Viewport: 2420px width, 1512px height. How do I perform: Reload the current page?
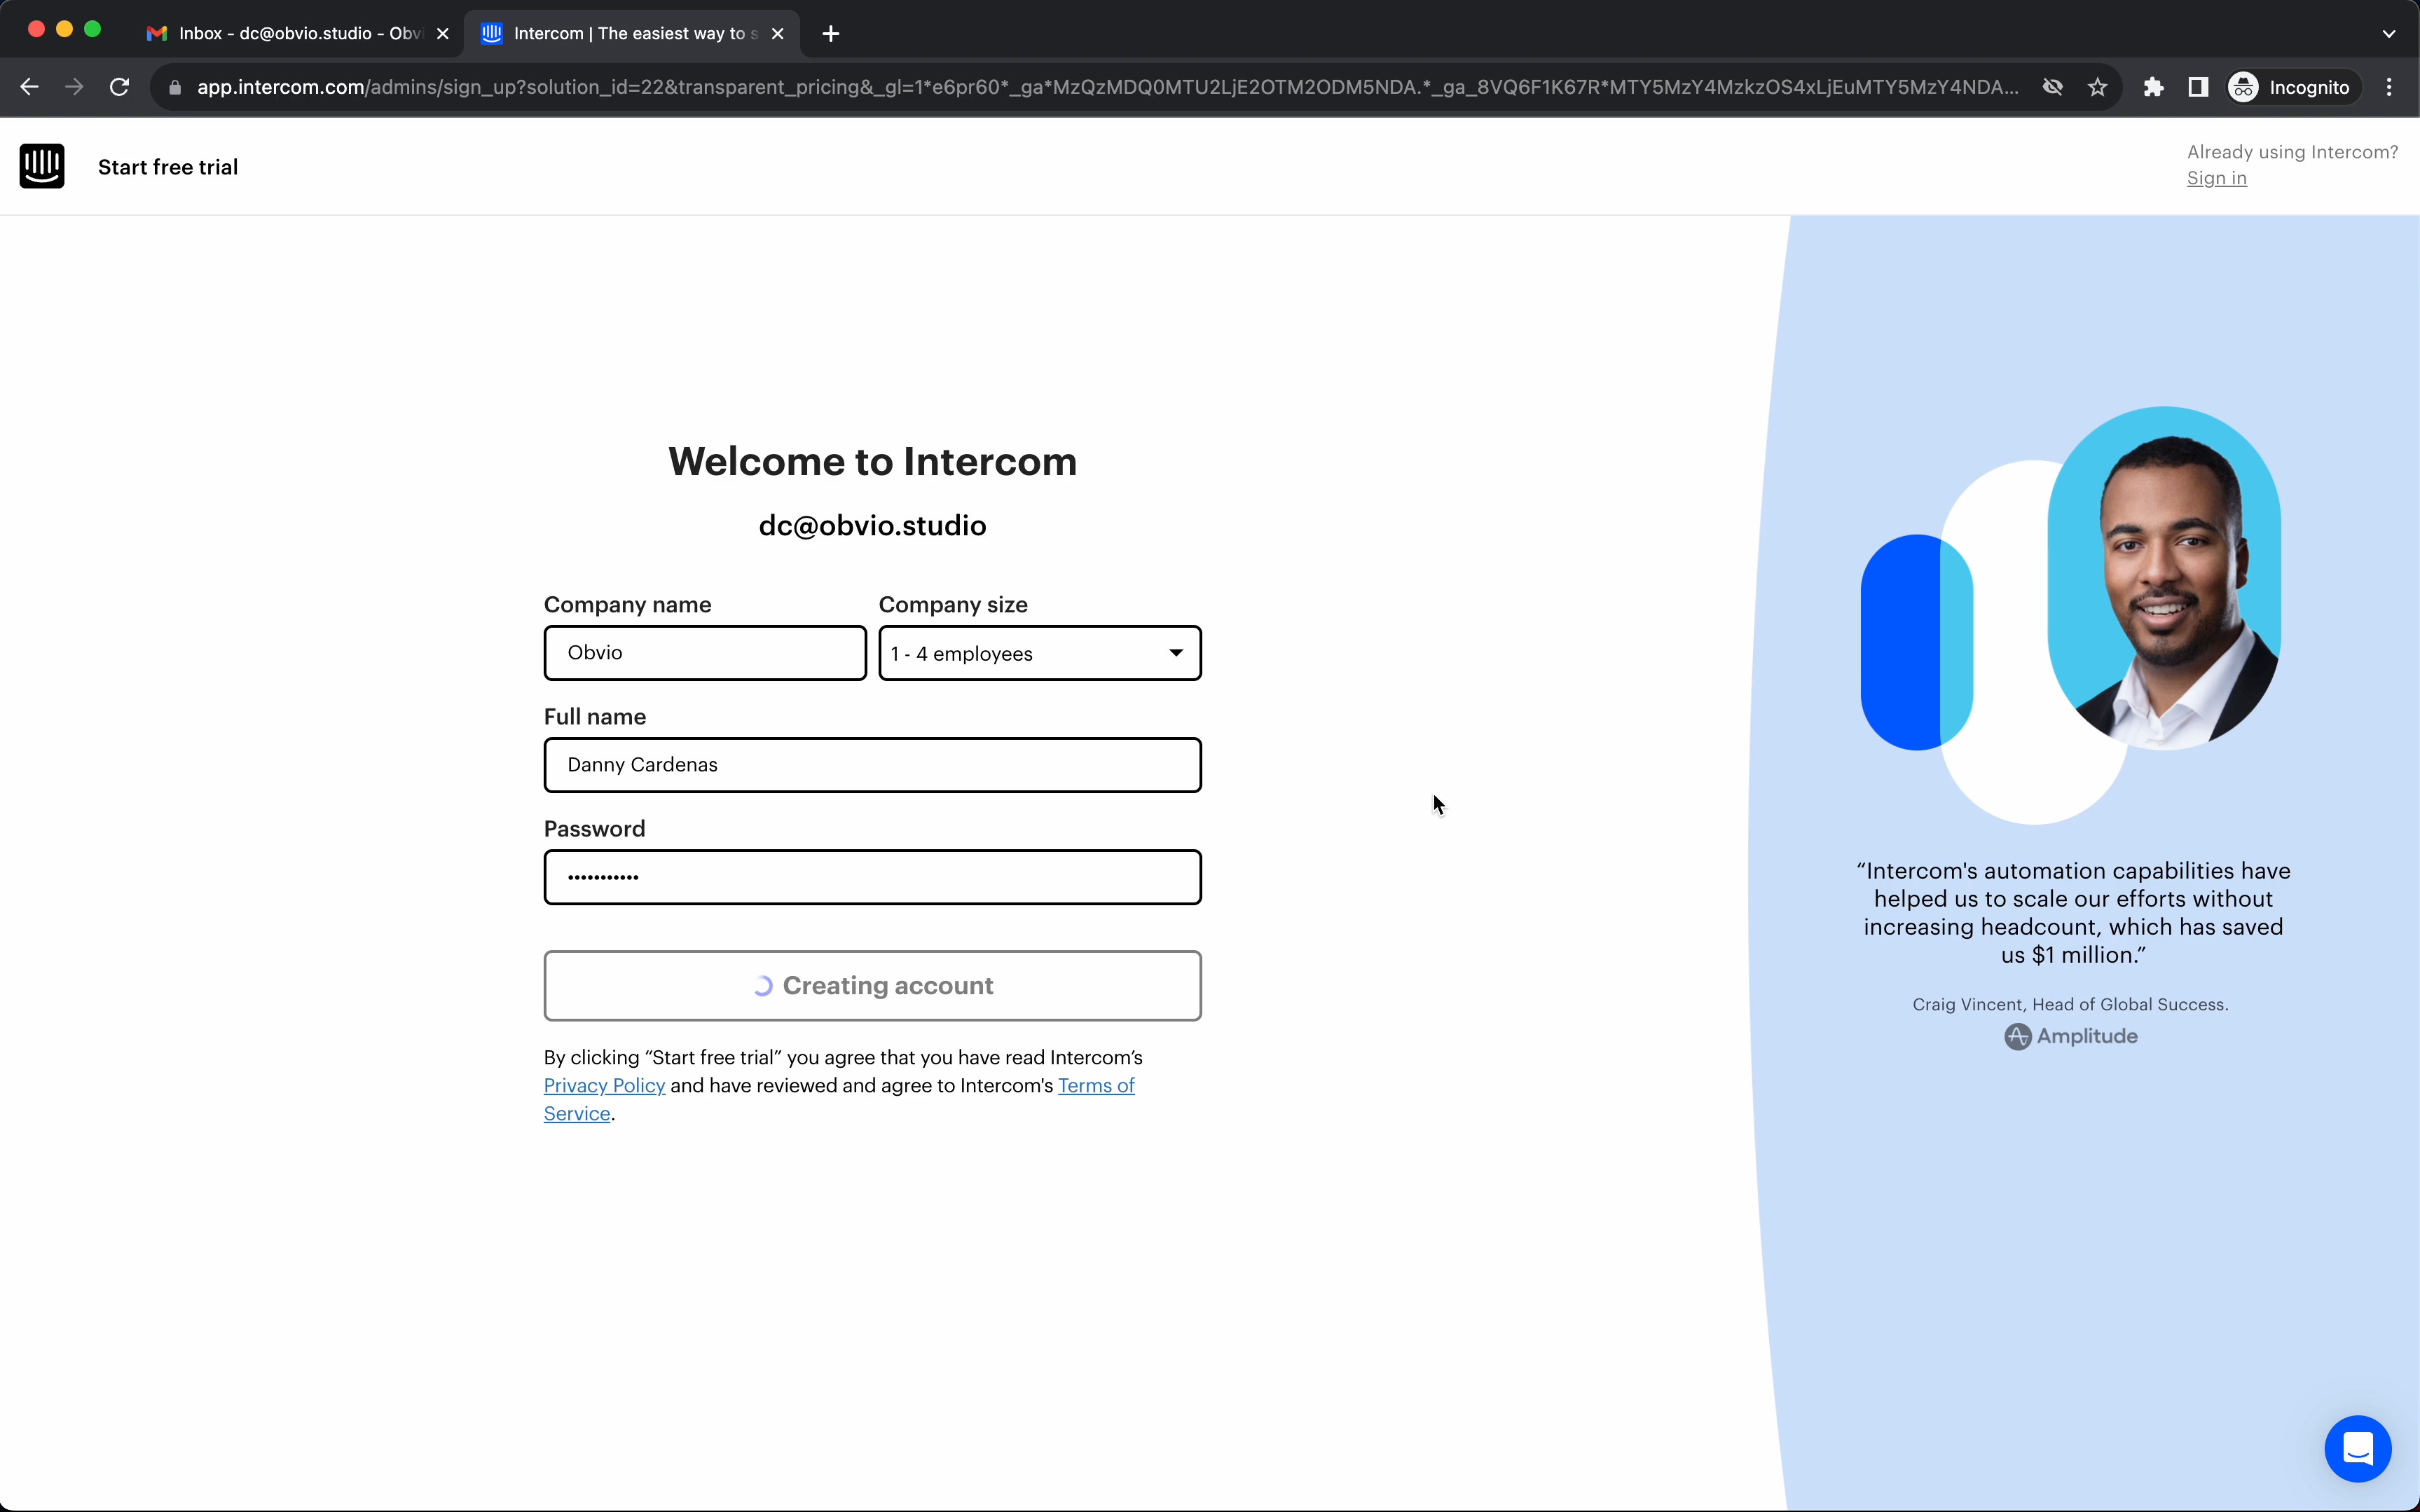coord(119,87)
